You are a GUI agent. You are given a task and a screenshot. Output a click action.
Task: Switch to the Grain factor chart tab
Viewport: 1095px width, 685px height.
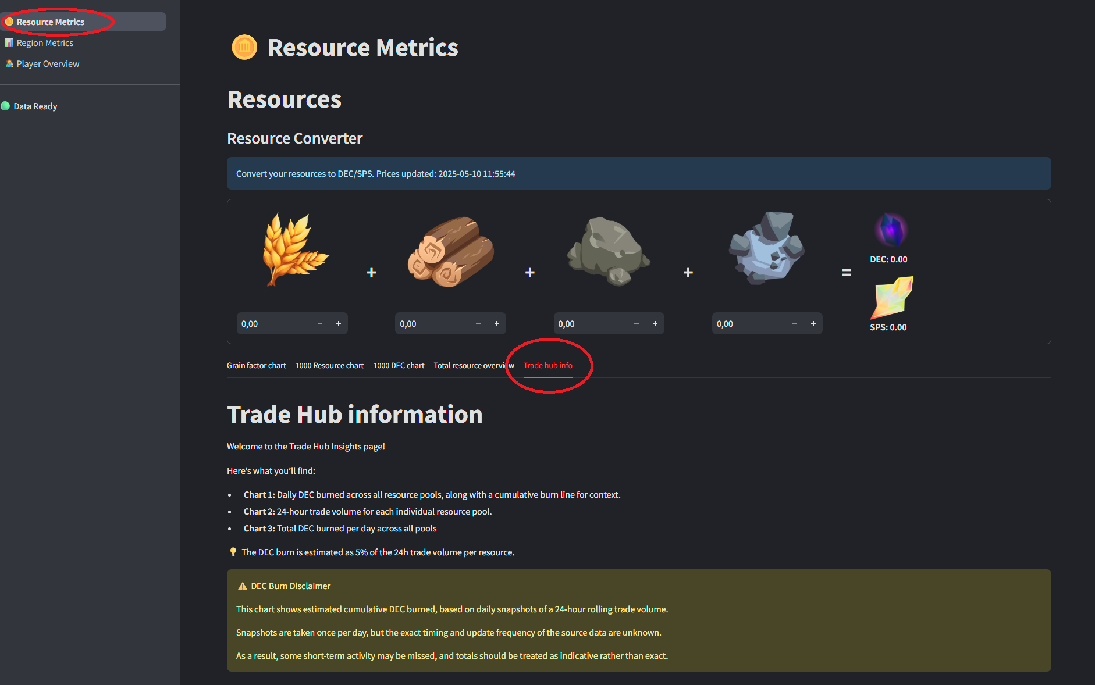[x=257, y=365]
